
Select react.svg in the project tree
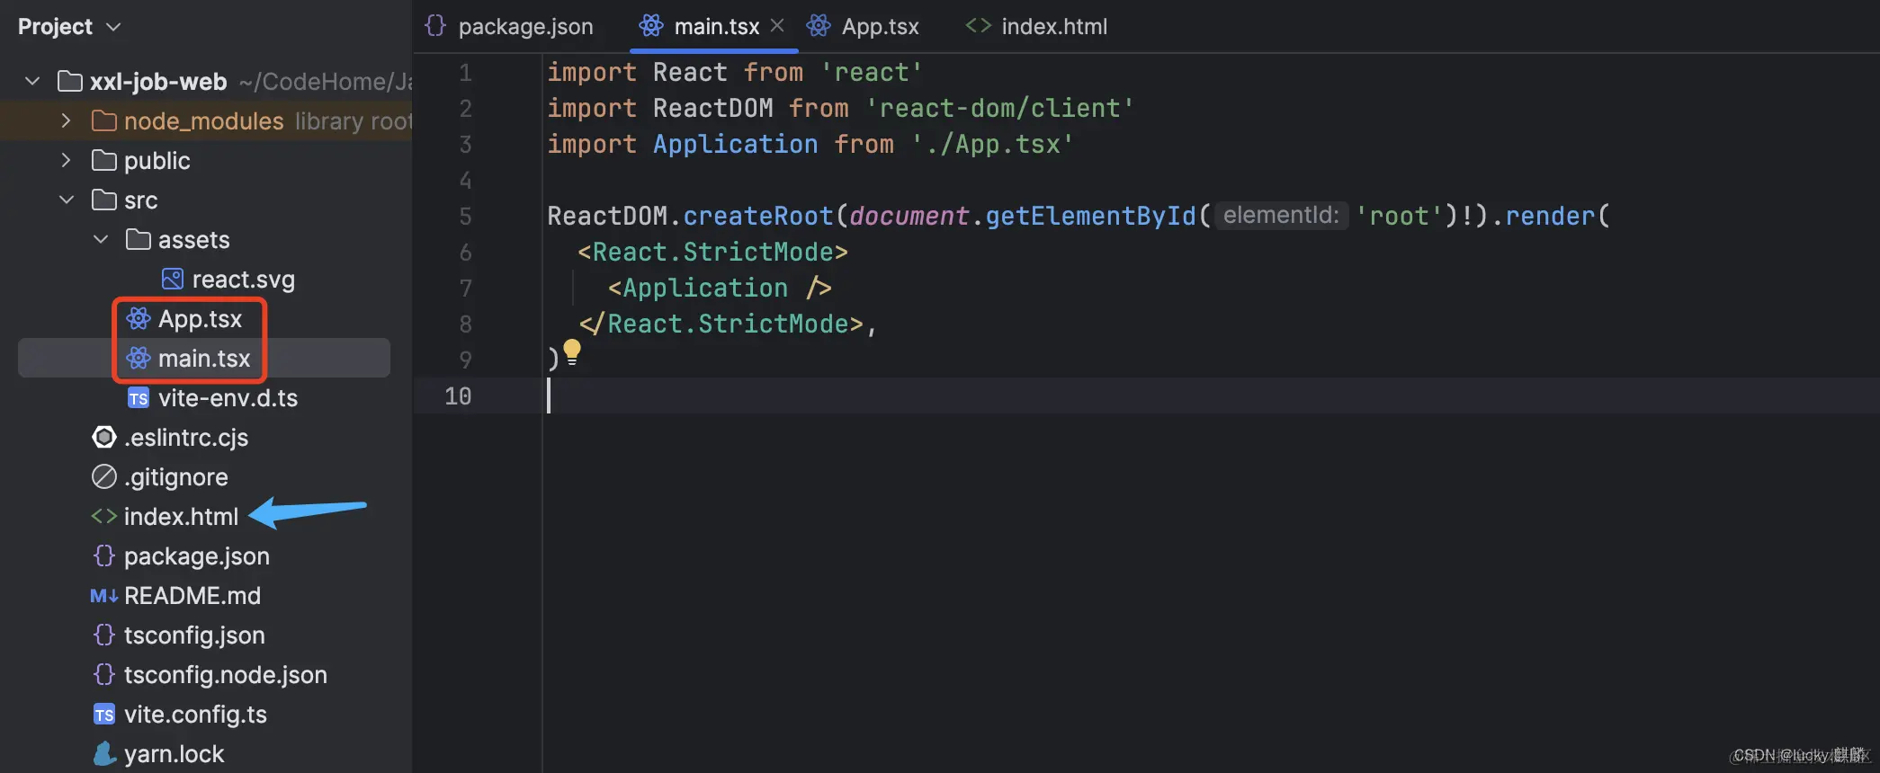point(243,280)
